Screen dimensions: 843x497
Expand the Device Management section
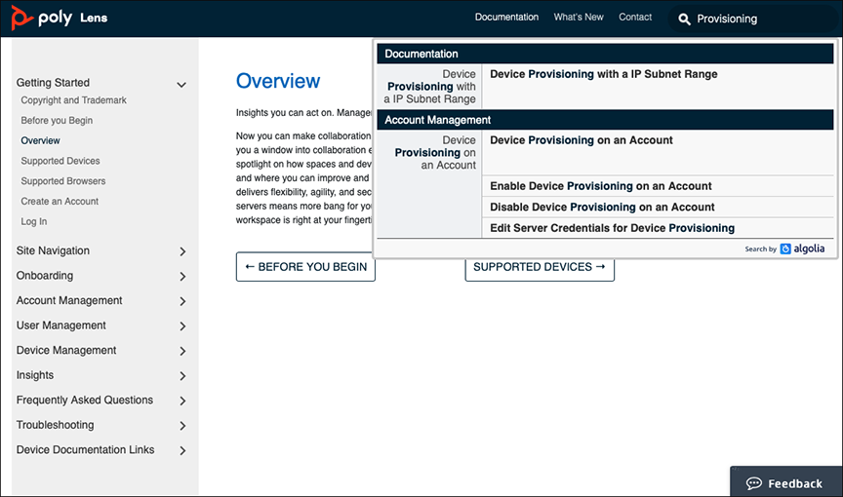coord(182,351)
